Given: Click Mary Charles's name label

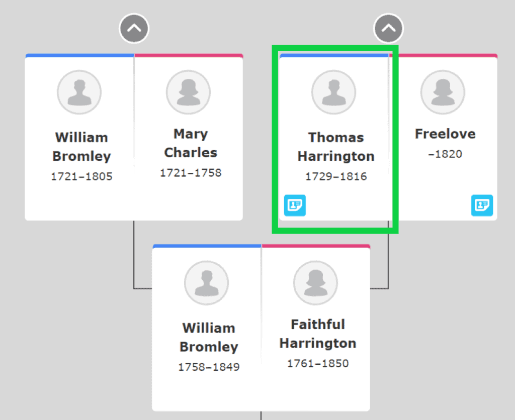Looking at the screenshot, I should 190,143.
